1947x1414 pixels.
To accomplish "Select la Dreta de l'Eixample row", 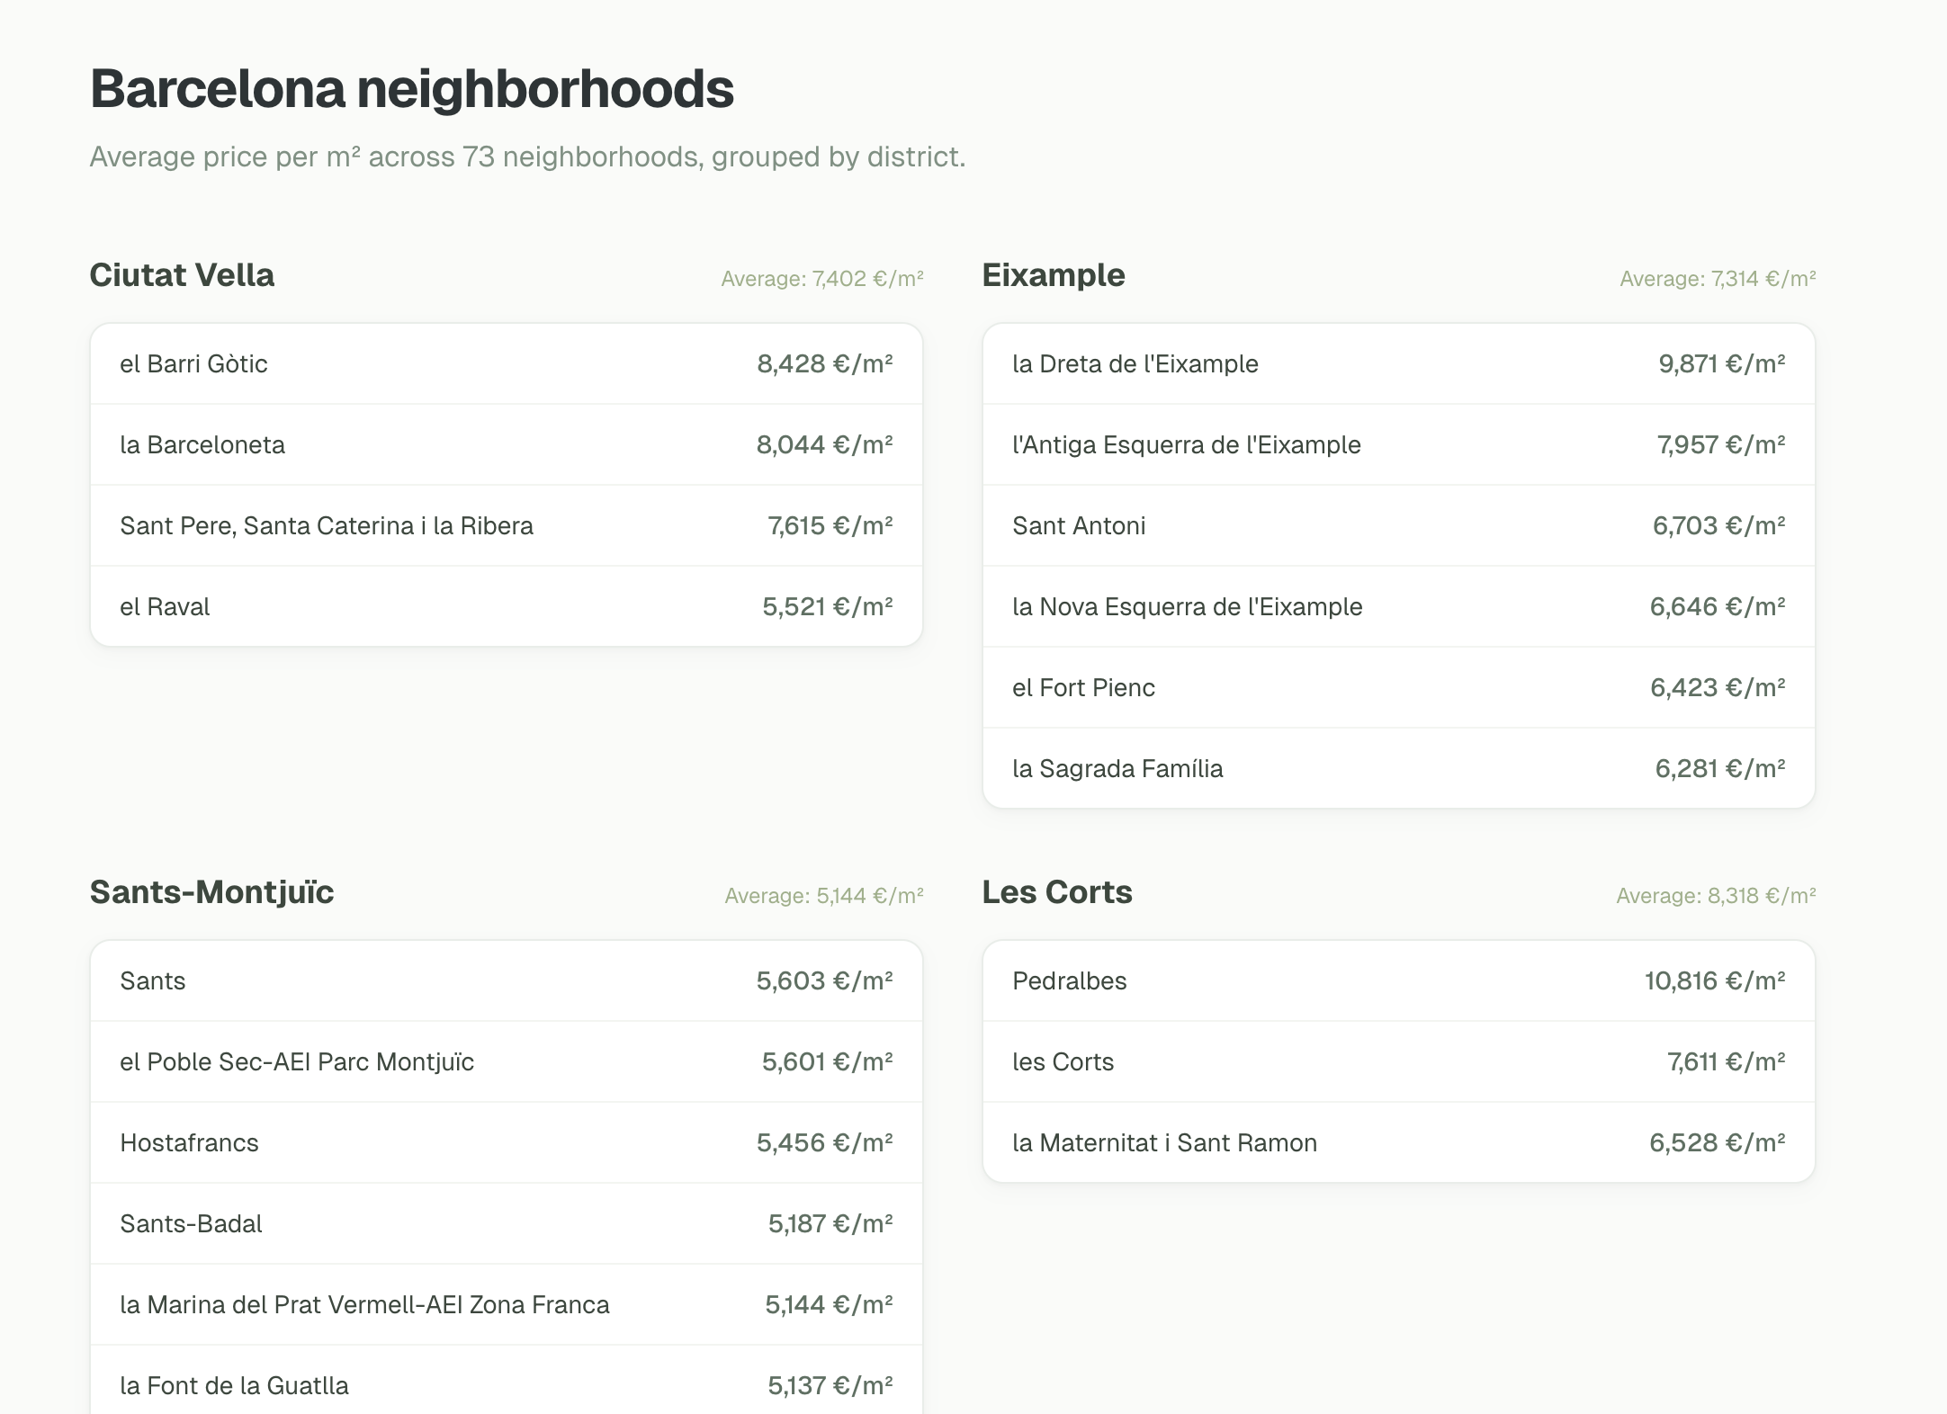I will click(x=1399, y=363).
